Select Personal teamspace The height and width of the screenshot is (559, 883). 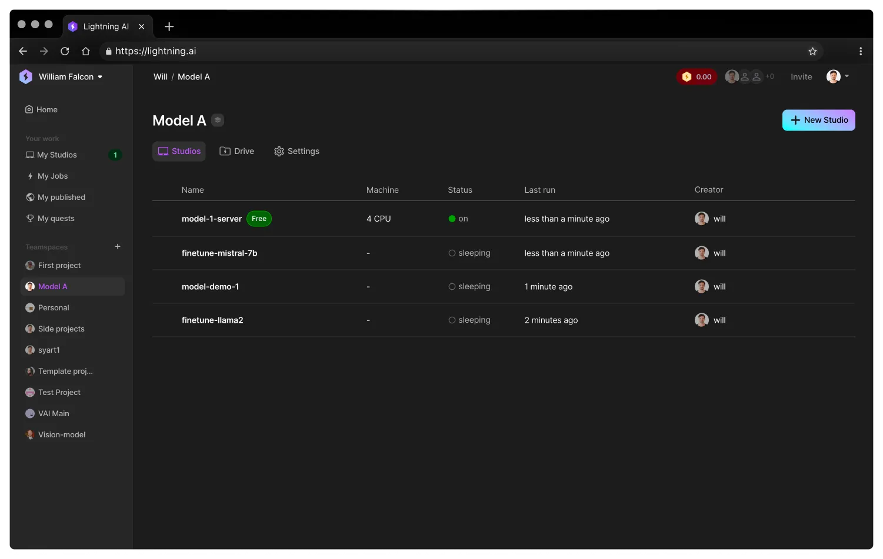click(x=47, y=308)
